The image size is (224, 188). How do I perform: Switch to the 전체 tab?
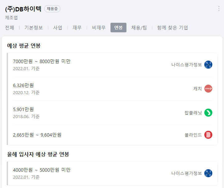10,28
